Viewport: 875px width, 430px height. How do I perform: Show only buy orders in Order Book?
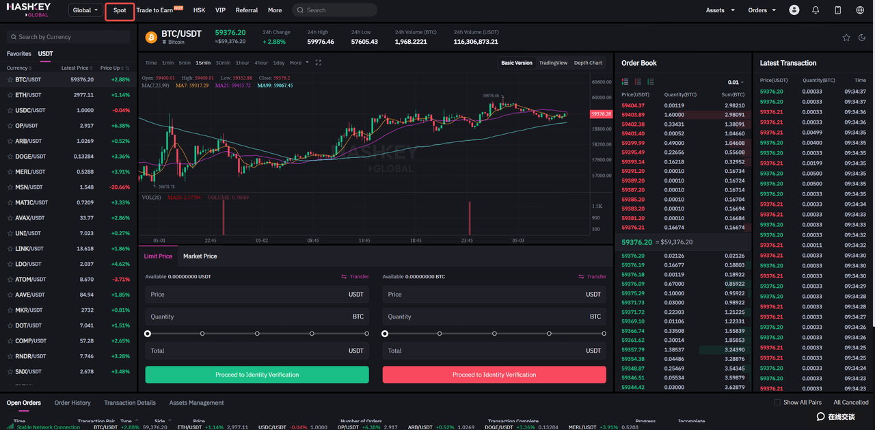click(651, 82)
